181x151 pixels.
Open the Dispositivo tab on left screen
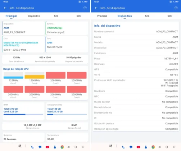(34, 16)
